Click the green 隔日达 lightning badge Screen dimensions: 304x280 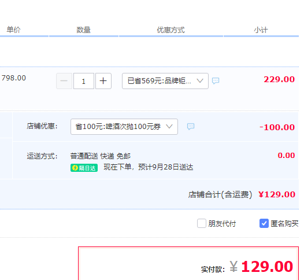coord(84,168)
